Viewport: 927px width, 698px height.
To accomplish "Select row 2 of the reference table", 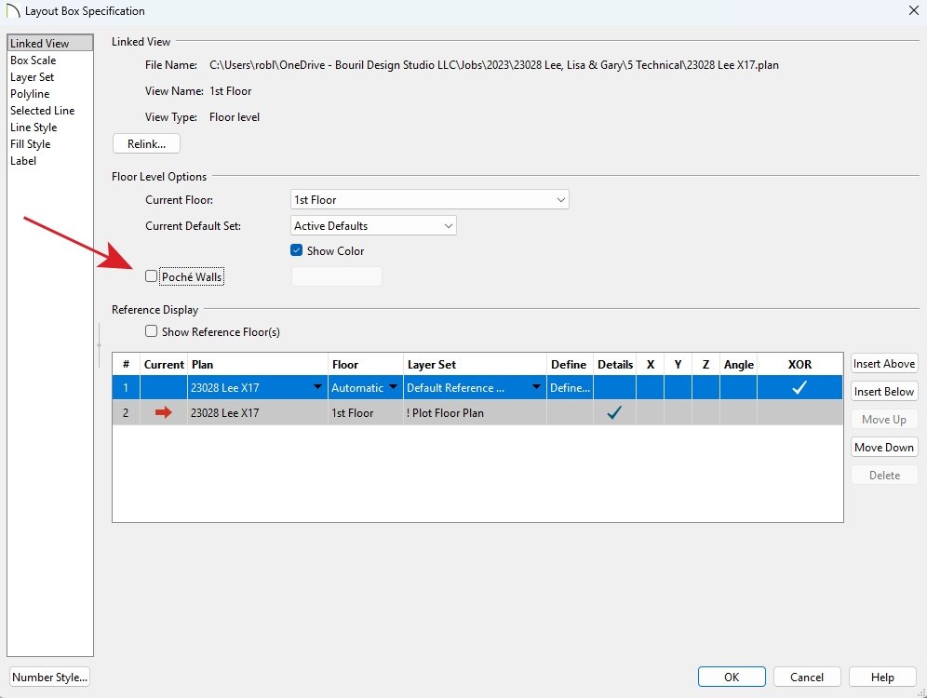I will pyautogui.click(x=126, y=413).
